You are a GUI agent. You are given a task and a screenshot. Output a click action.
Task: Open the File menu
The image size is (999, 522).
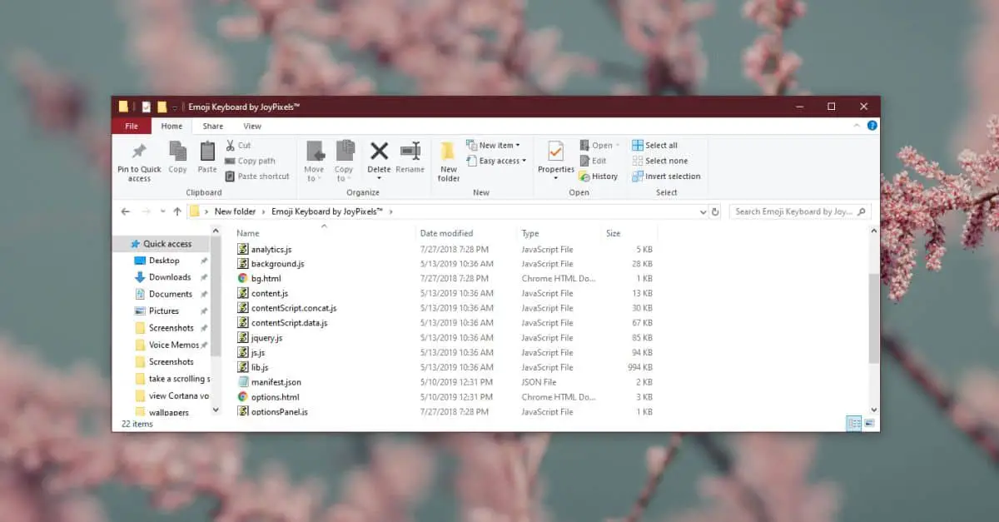(x=132, y=127)
